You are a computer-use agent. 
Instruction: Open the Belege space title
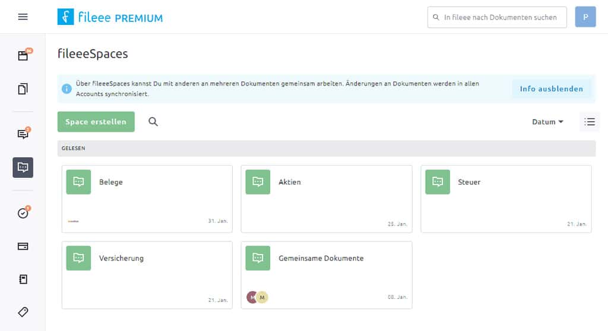pos(111,182)
